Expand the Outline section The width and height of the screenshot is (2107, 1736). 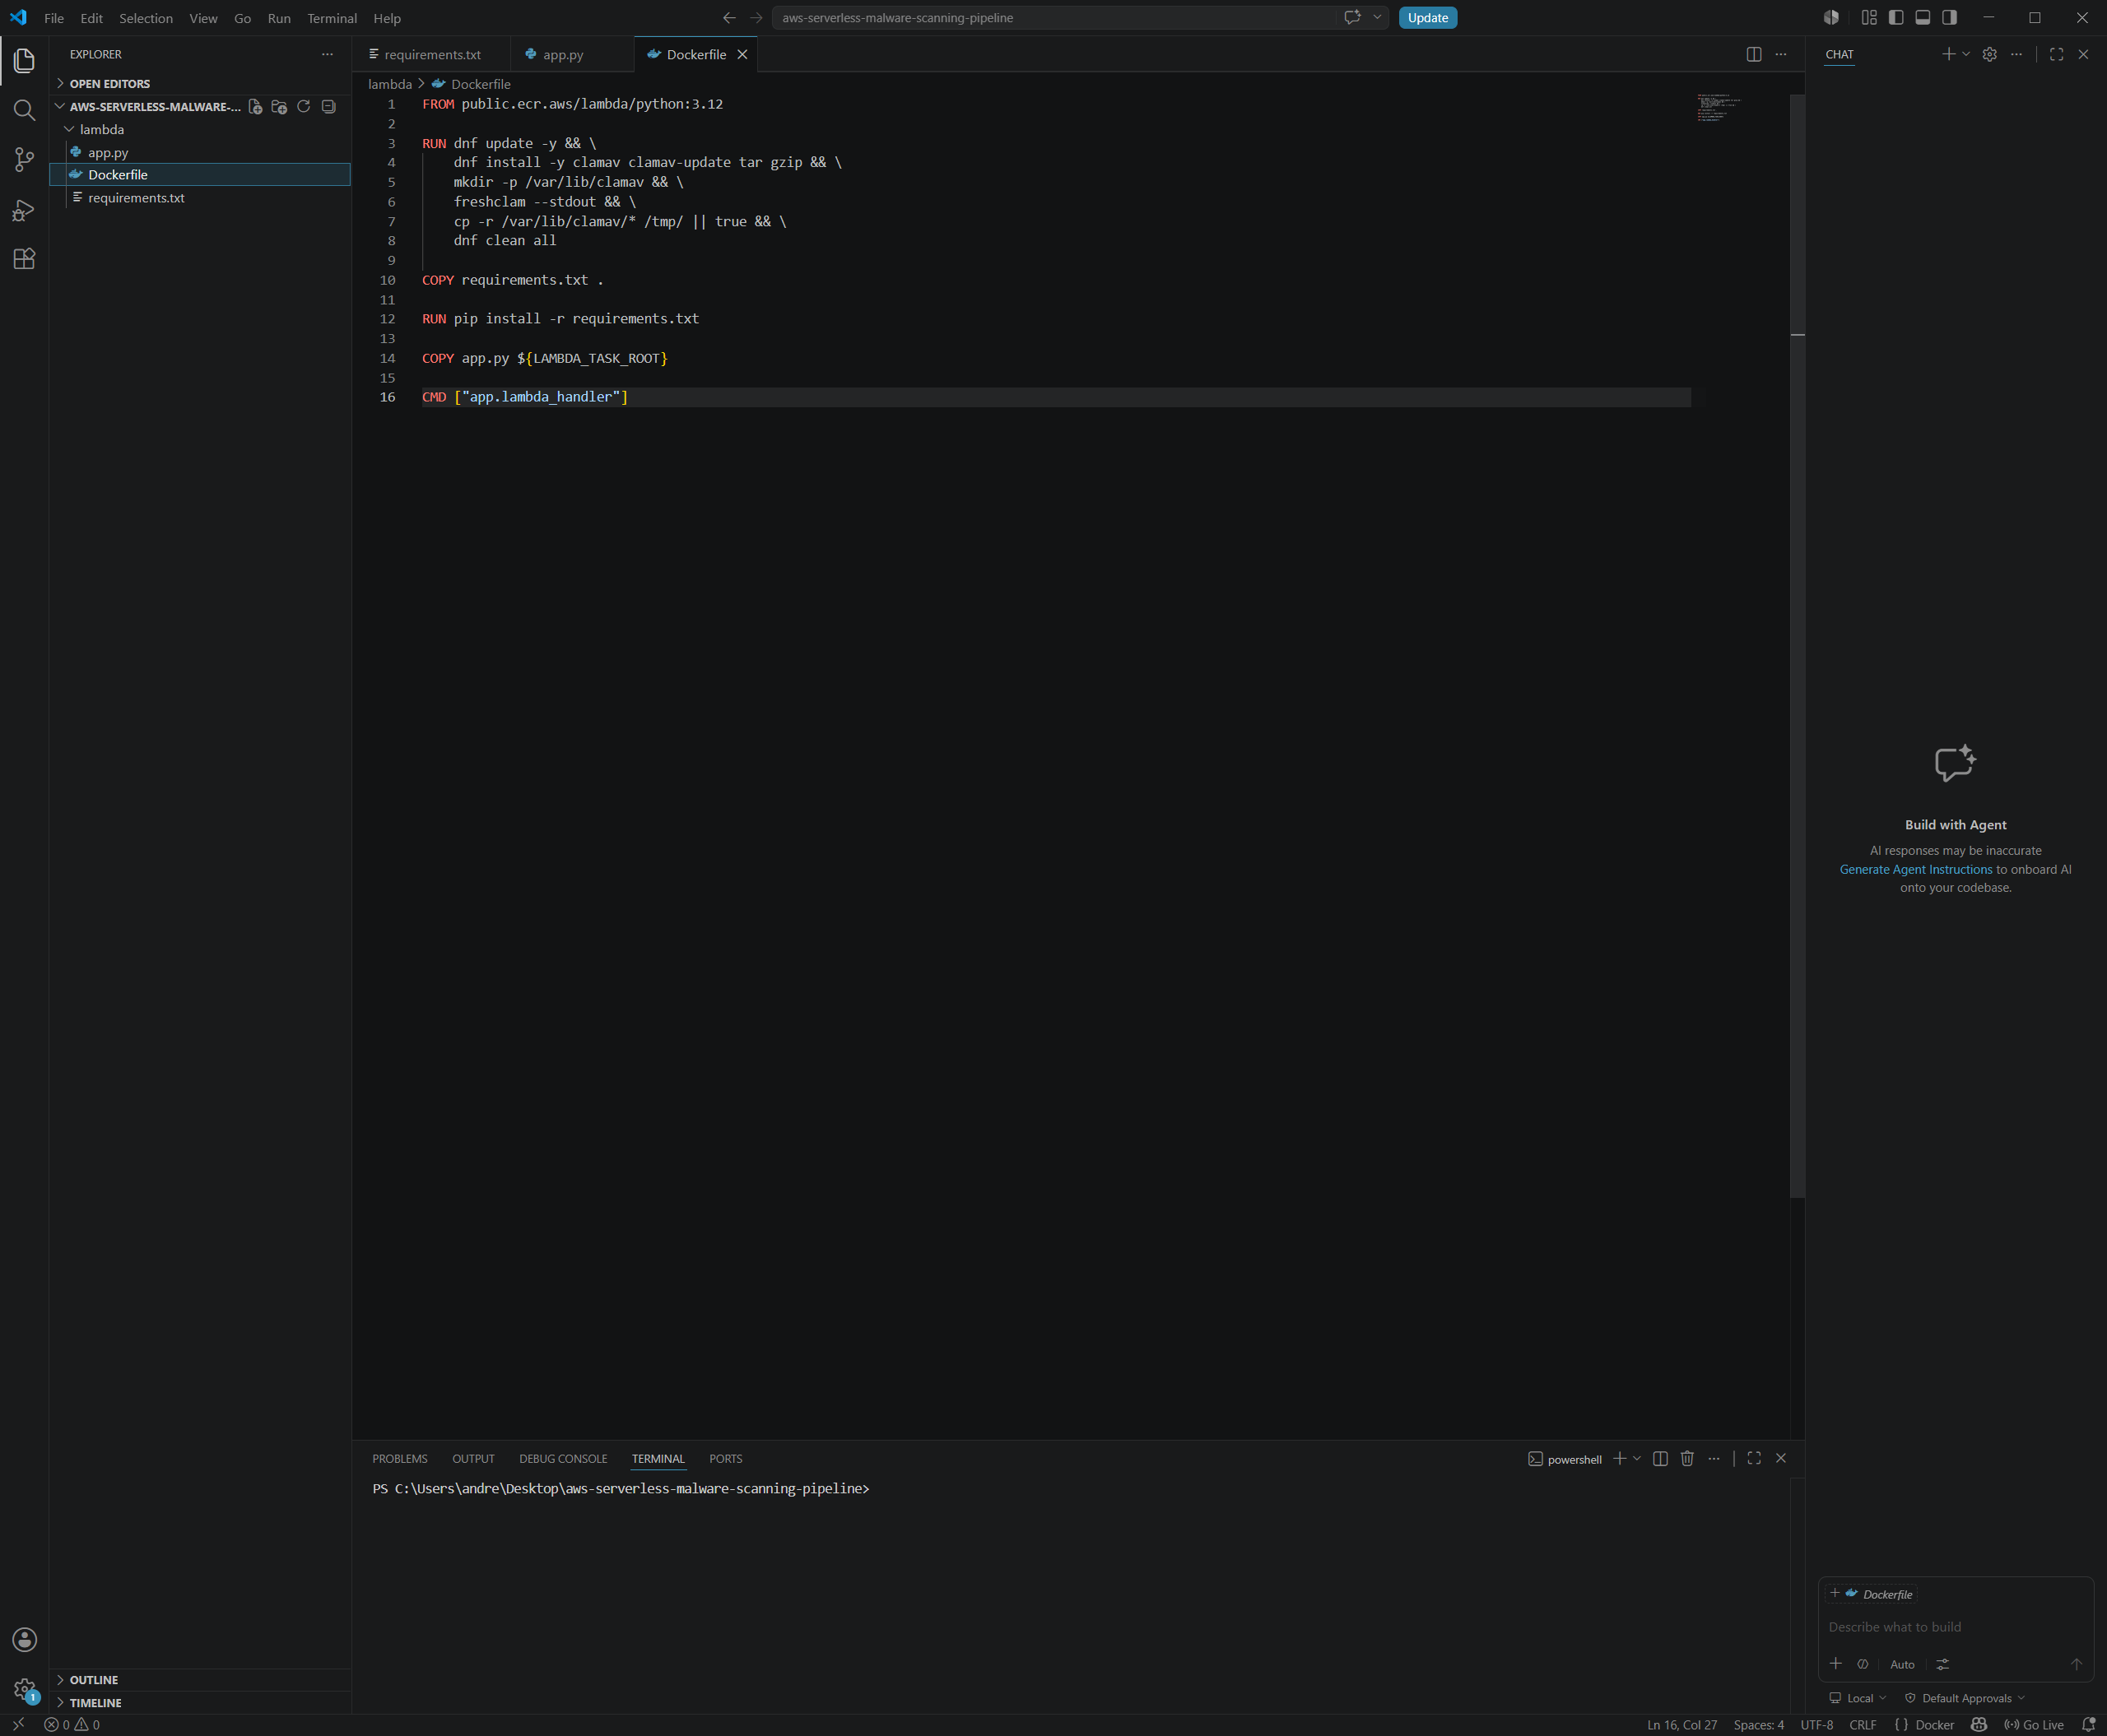coord(200,1680)
